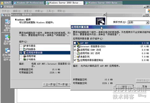150x103 pixels.
Task: Open the 工具 menu
Action: click(50, 11)
